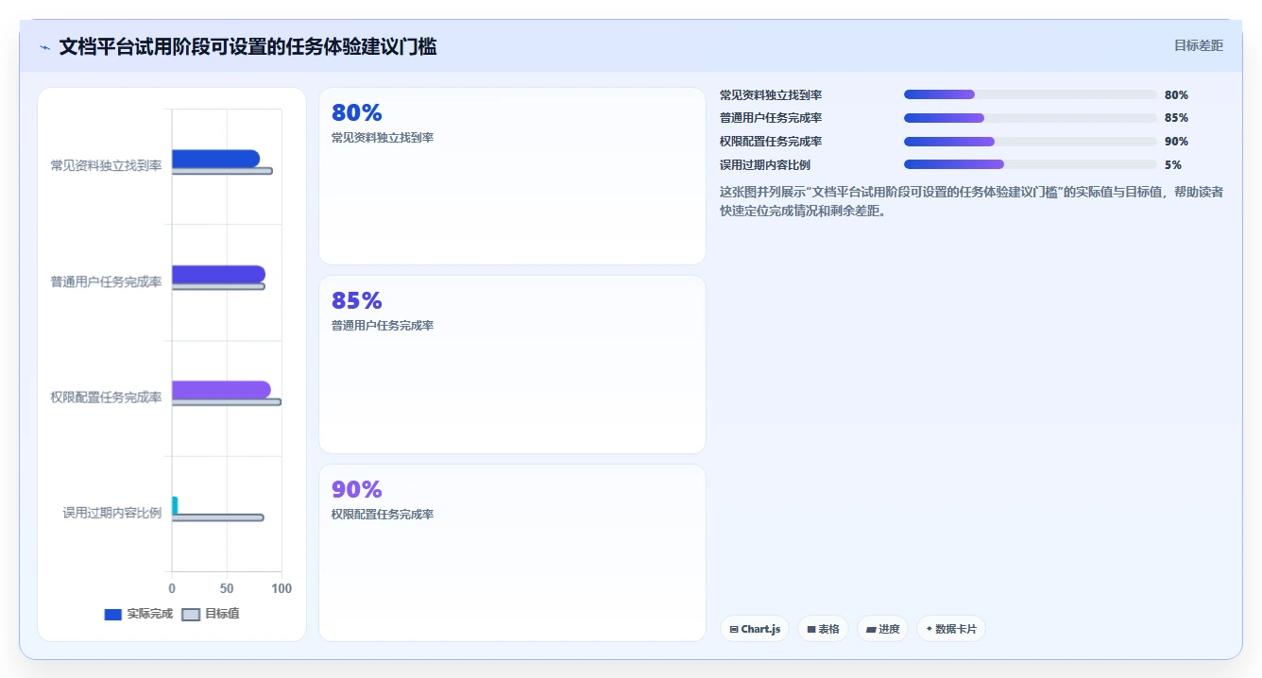Click the 90% value in progress list
The width and height of the screenshot is (1262, 678).
point(1176,142)
